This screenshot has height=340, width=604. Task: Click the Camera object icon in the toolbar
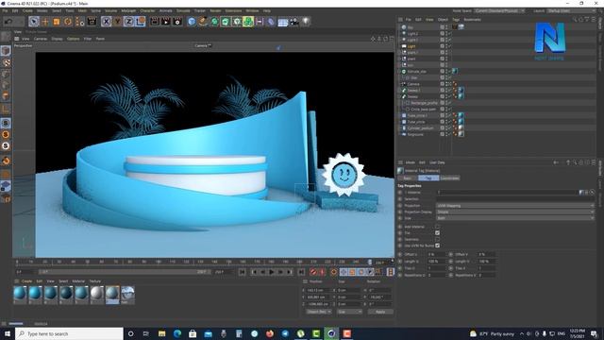coord(294,22)
